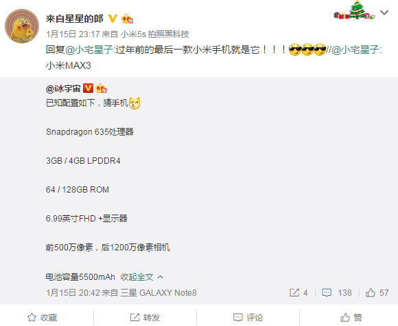The image size is (398, 326).
Task: Click the first @小宅星子 mention
Action: pos(89,50)
